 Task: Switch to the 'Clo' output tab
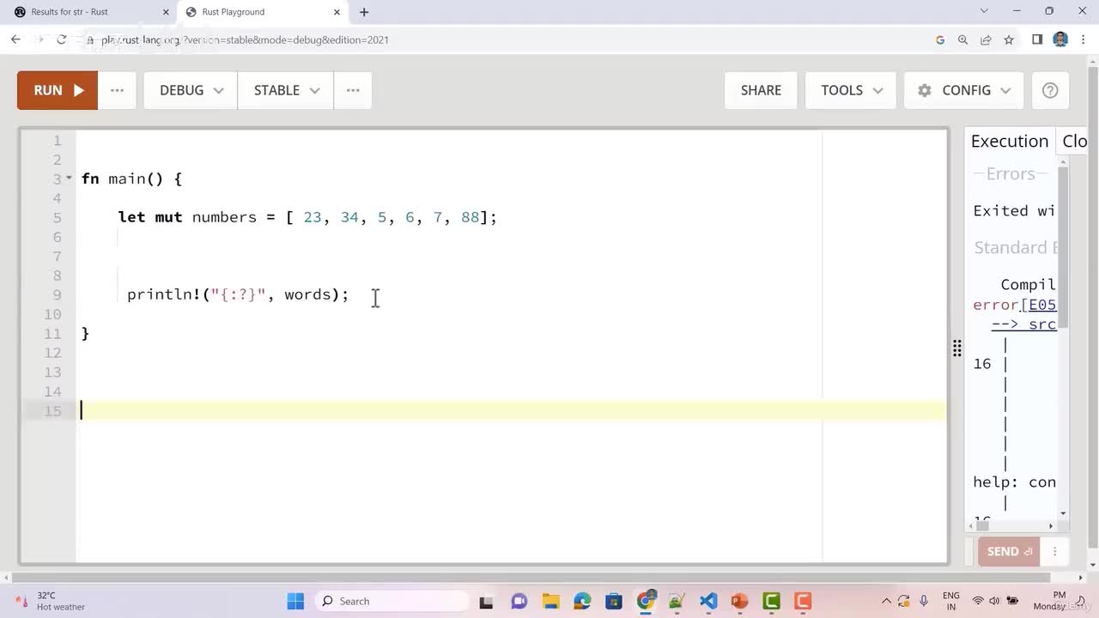pyautogui.click(x=1074, y=141)
